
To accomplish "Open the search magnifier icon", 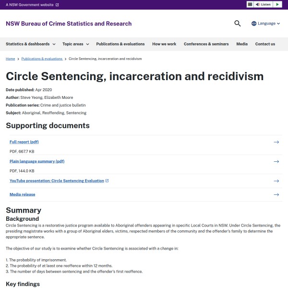I will pyautogui.click(x=238, y=24).
